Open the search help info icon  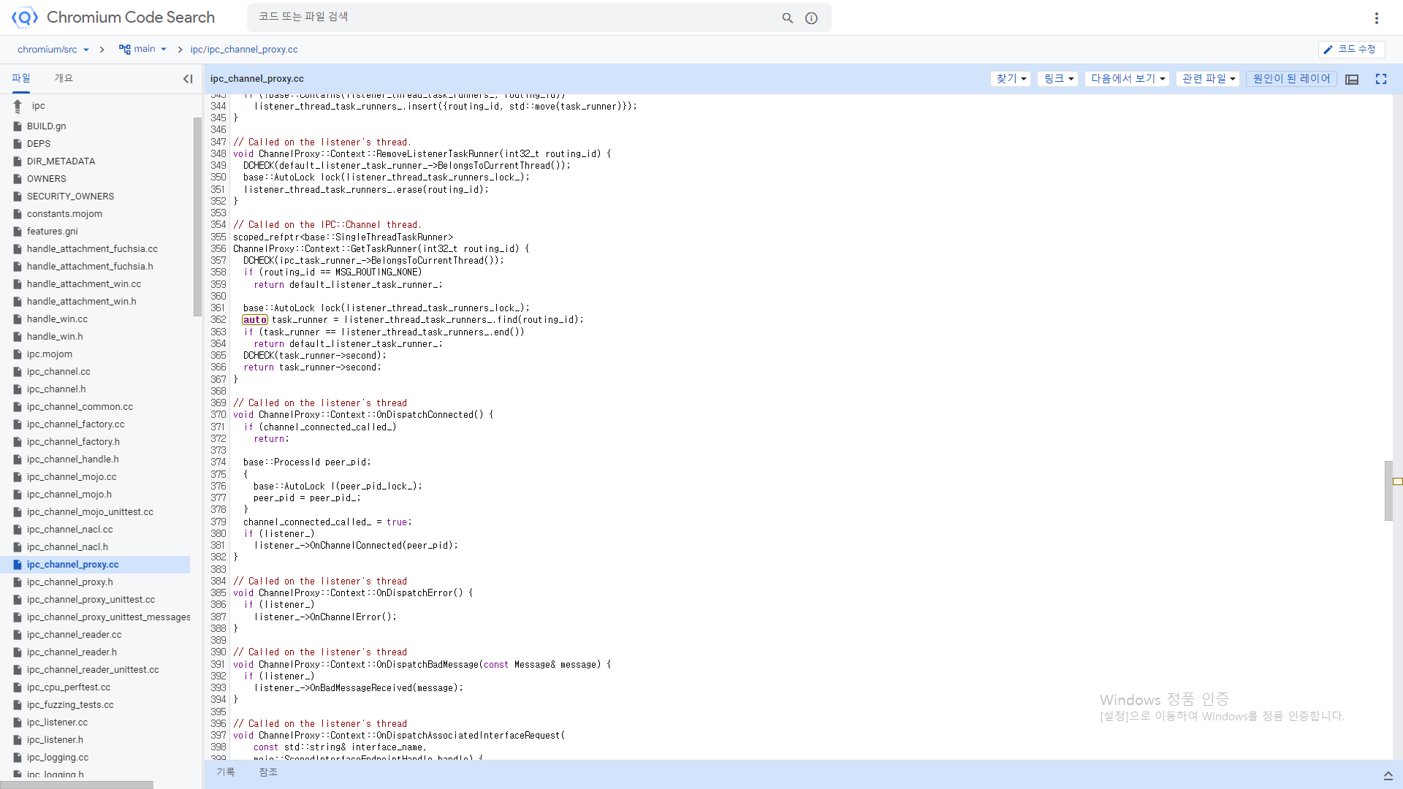[811, 18]
